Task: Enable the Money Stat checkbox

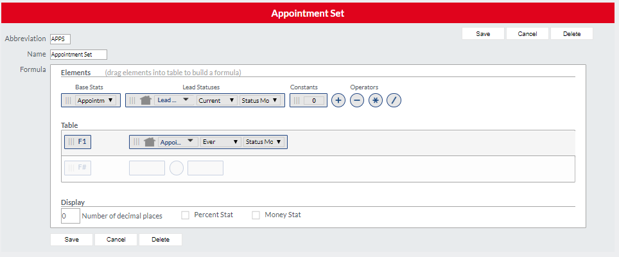Action: click(x=256, y=215)
